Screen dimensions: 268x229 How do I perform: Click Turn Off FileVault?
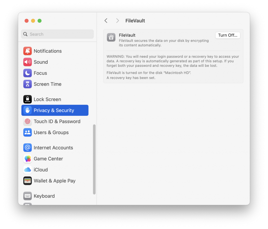(x=227, y=35)
